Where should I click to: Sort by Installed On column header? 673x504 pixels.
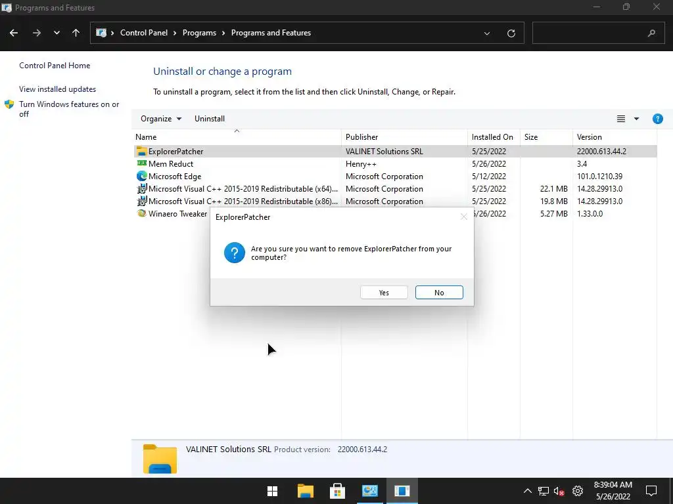point(494,137)
